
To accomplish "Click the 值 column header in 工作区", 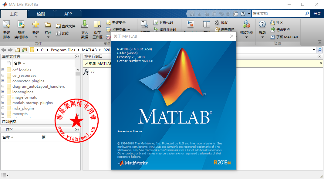I will (x=60, y=137).
